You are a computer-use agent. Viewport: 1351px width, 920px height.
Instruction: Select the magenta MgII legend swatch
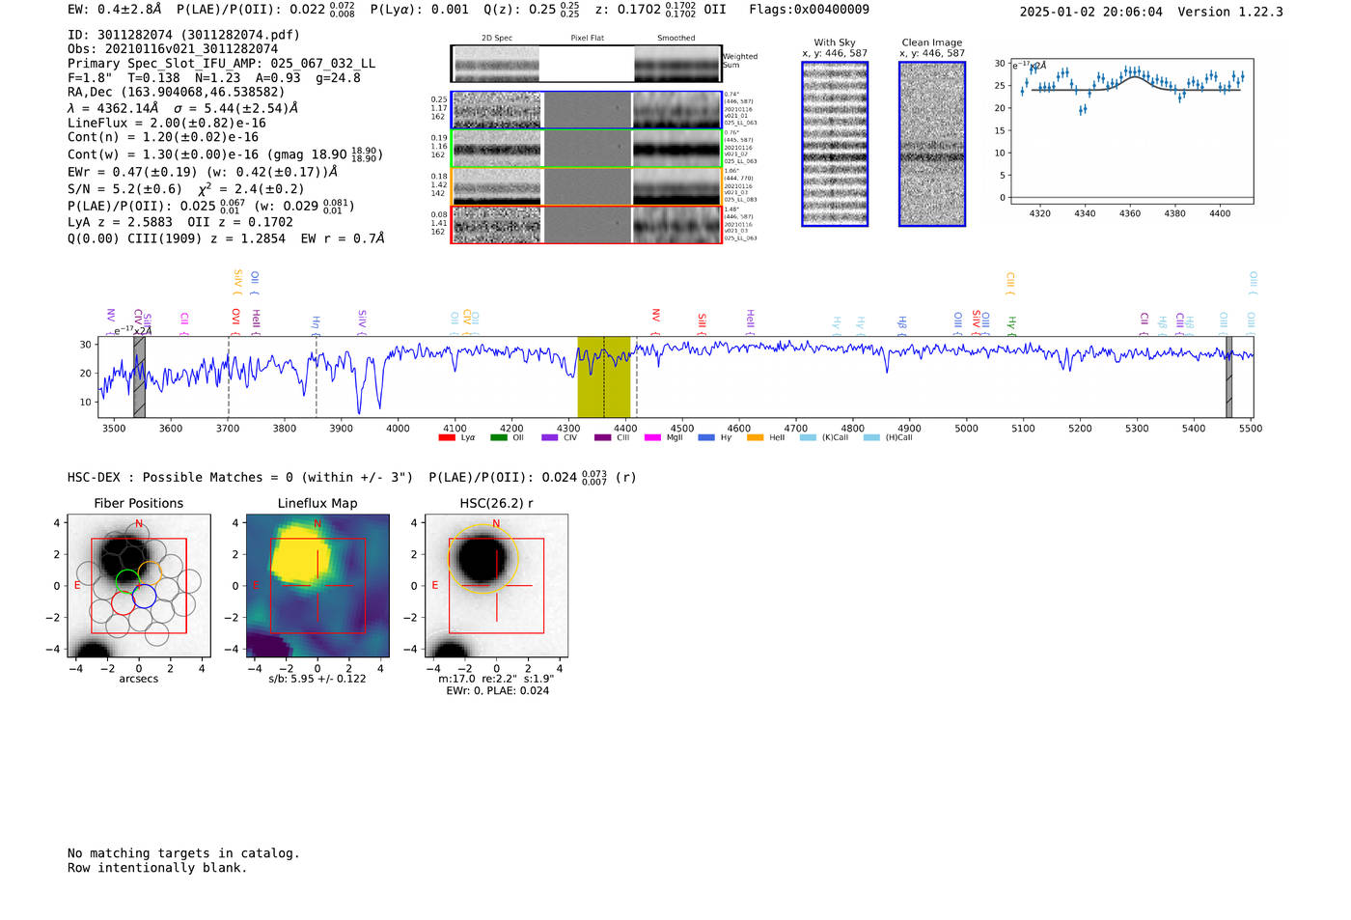click(x=652, y=438)
